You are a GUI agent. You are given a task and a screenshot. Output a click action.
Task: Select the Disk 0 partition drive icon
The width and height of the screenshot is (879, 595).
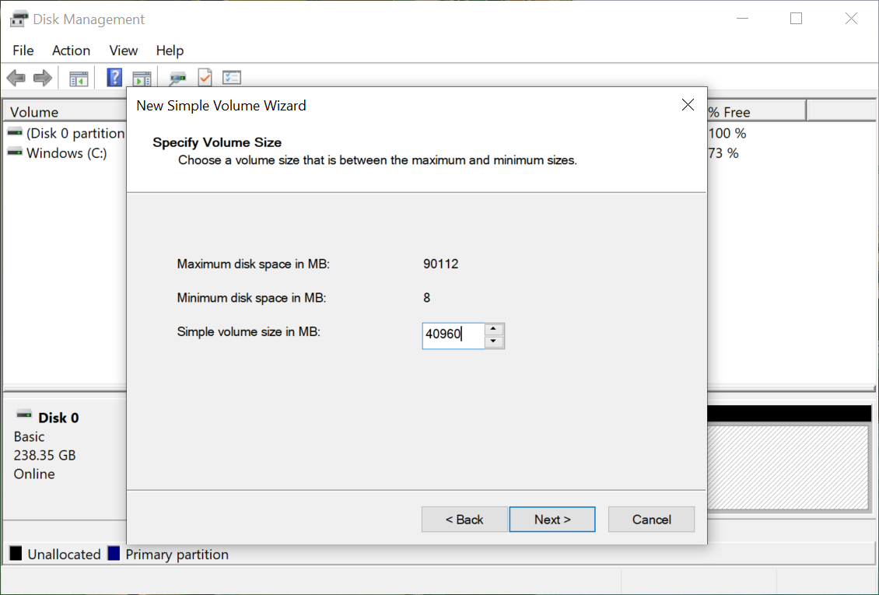(15, 133)
